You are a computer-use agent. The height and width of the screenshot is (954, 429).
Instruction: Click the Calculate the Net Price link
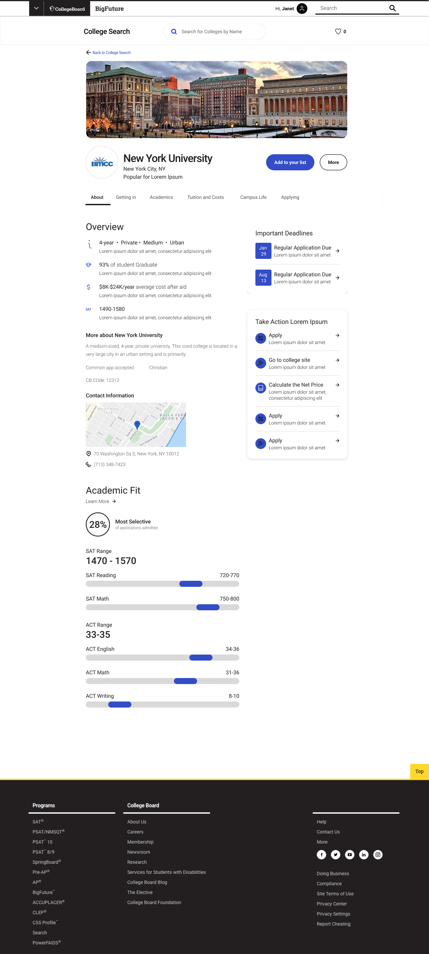(x=296, y=385)
